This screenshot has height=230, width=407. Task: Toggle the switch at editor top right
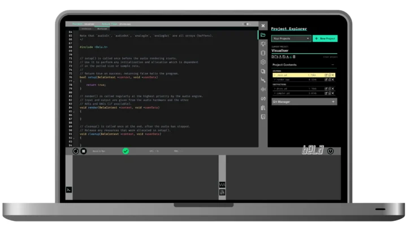(x=248, y=24)
